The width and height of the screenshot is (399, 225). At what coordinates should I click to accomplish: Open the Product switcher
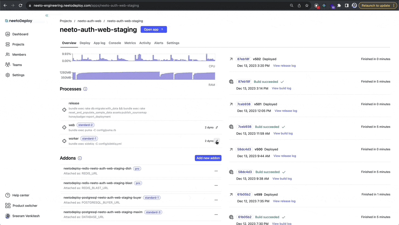pos(21,206)
